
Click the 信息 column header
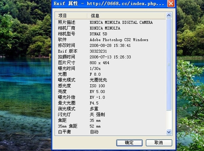coord(126,16)
